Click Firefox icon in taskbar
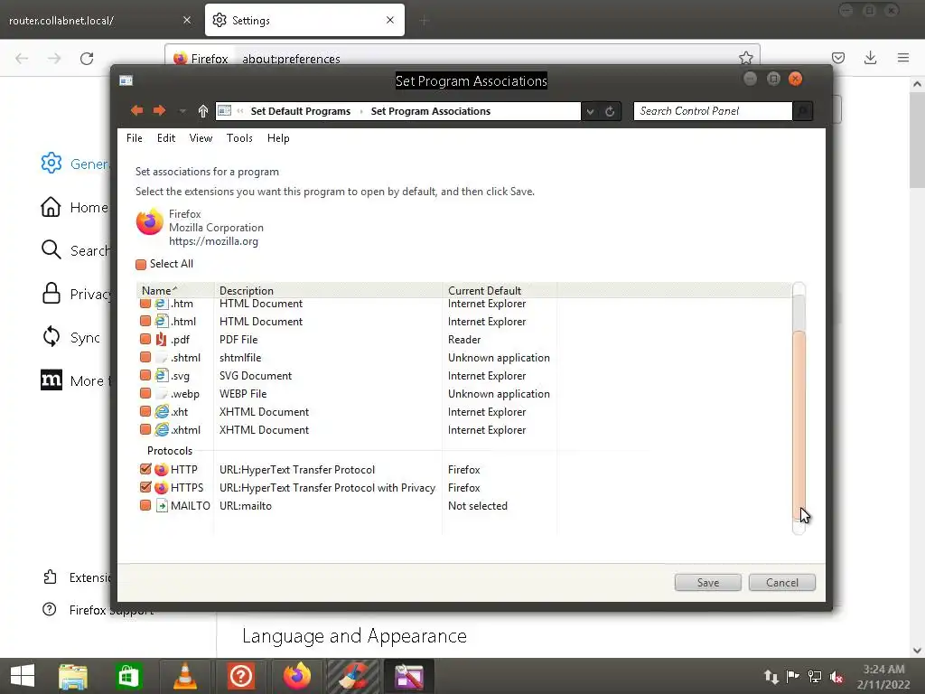The width and height of the screenshot is (925, 694). [x=296, y=676]
